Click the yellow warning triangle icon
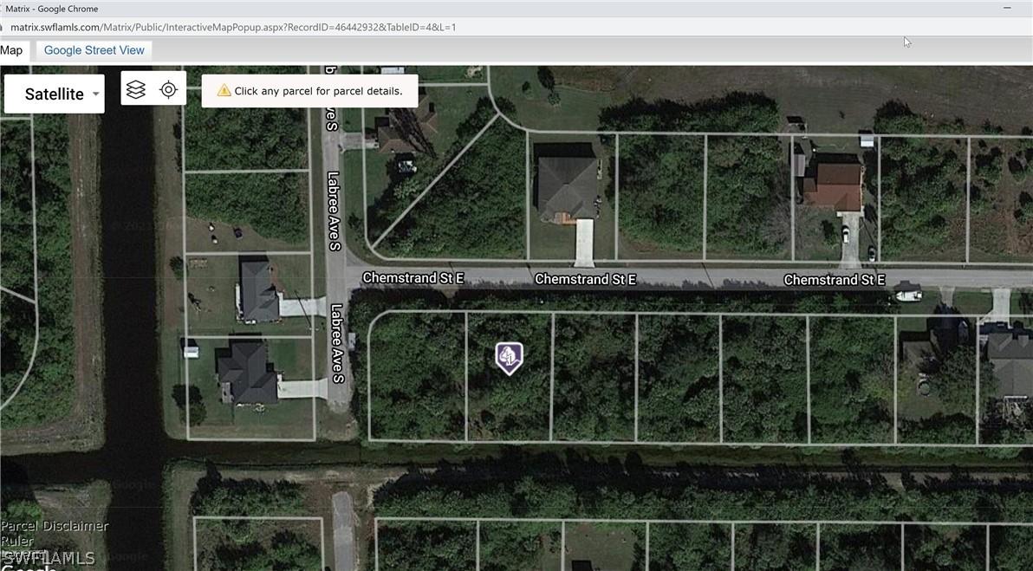The width and height of the screenshot is (1033, 571). (x=224, y=89)
